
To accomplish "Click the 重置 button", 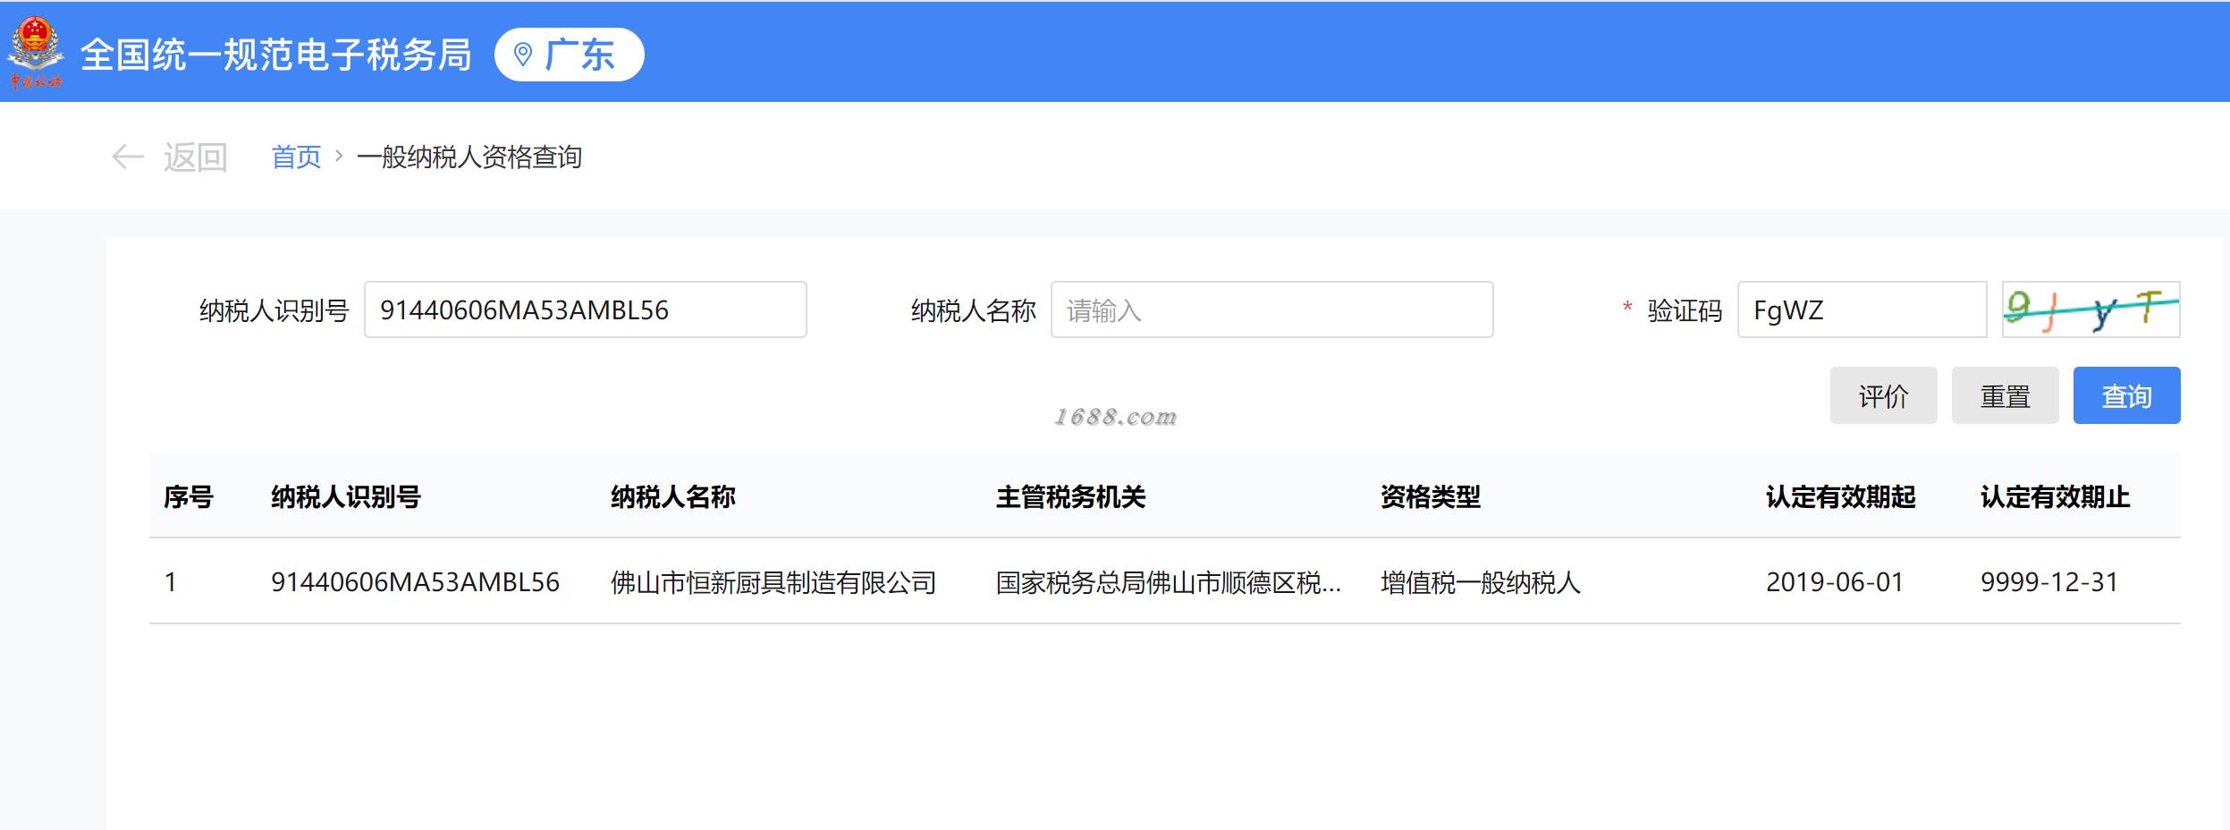I will [2005, 395].
